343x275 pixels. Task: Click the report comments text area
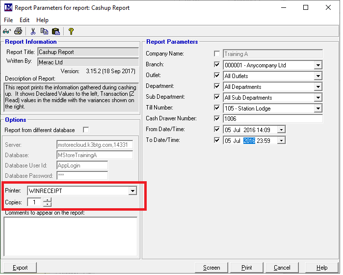pos(71,237)
